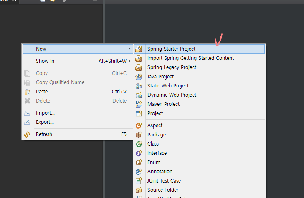This screenshot has width=304, height=198.
Task: Click the green Class icon
Action: [x=139, y=144]
